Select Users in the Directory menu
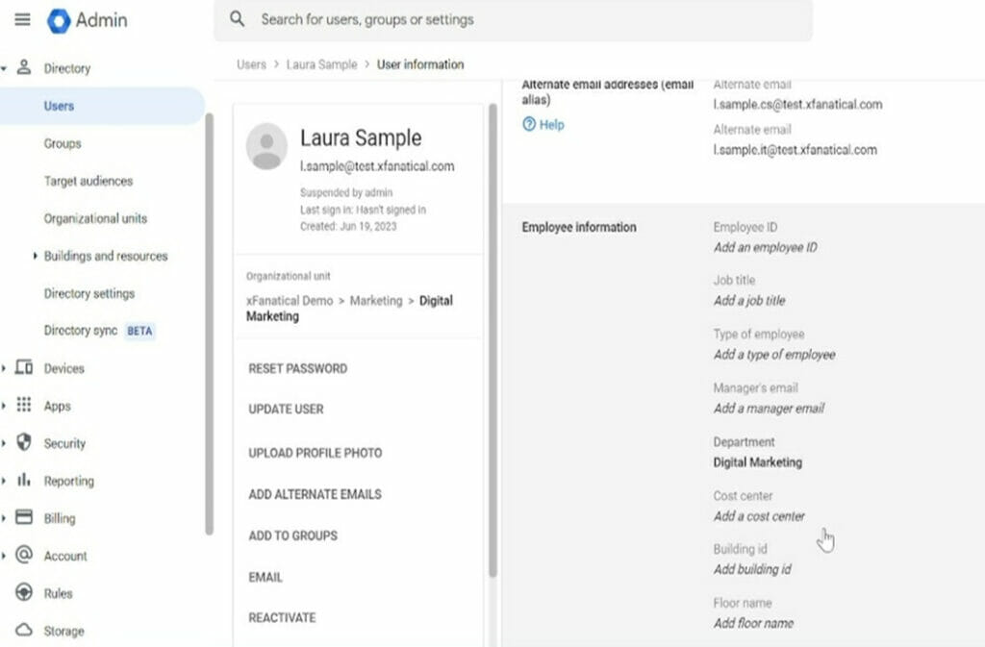This screenshot has width=985, height=647. (59, 106)
